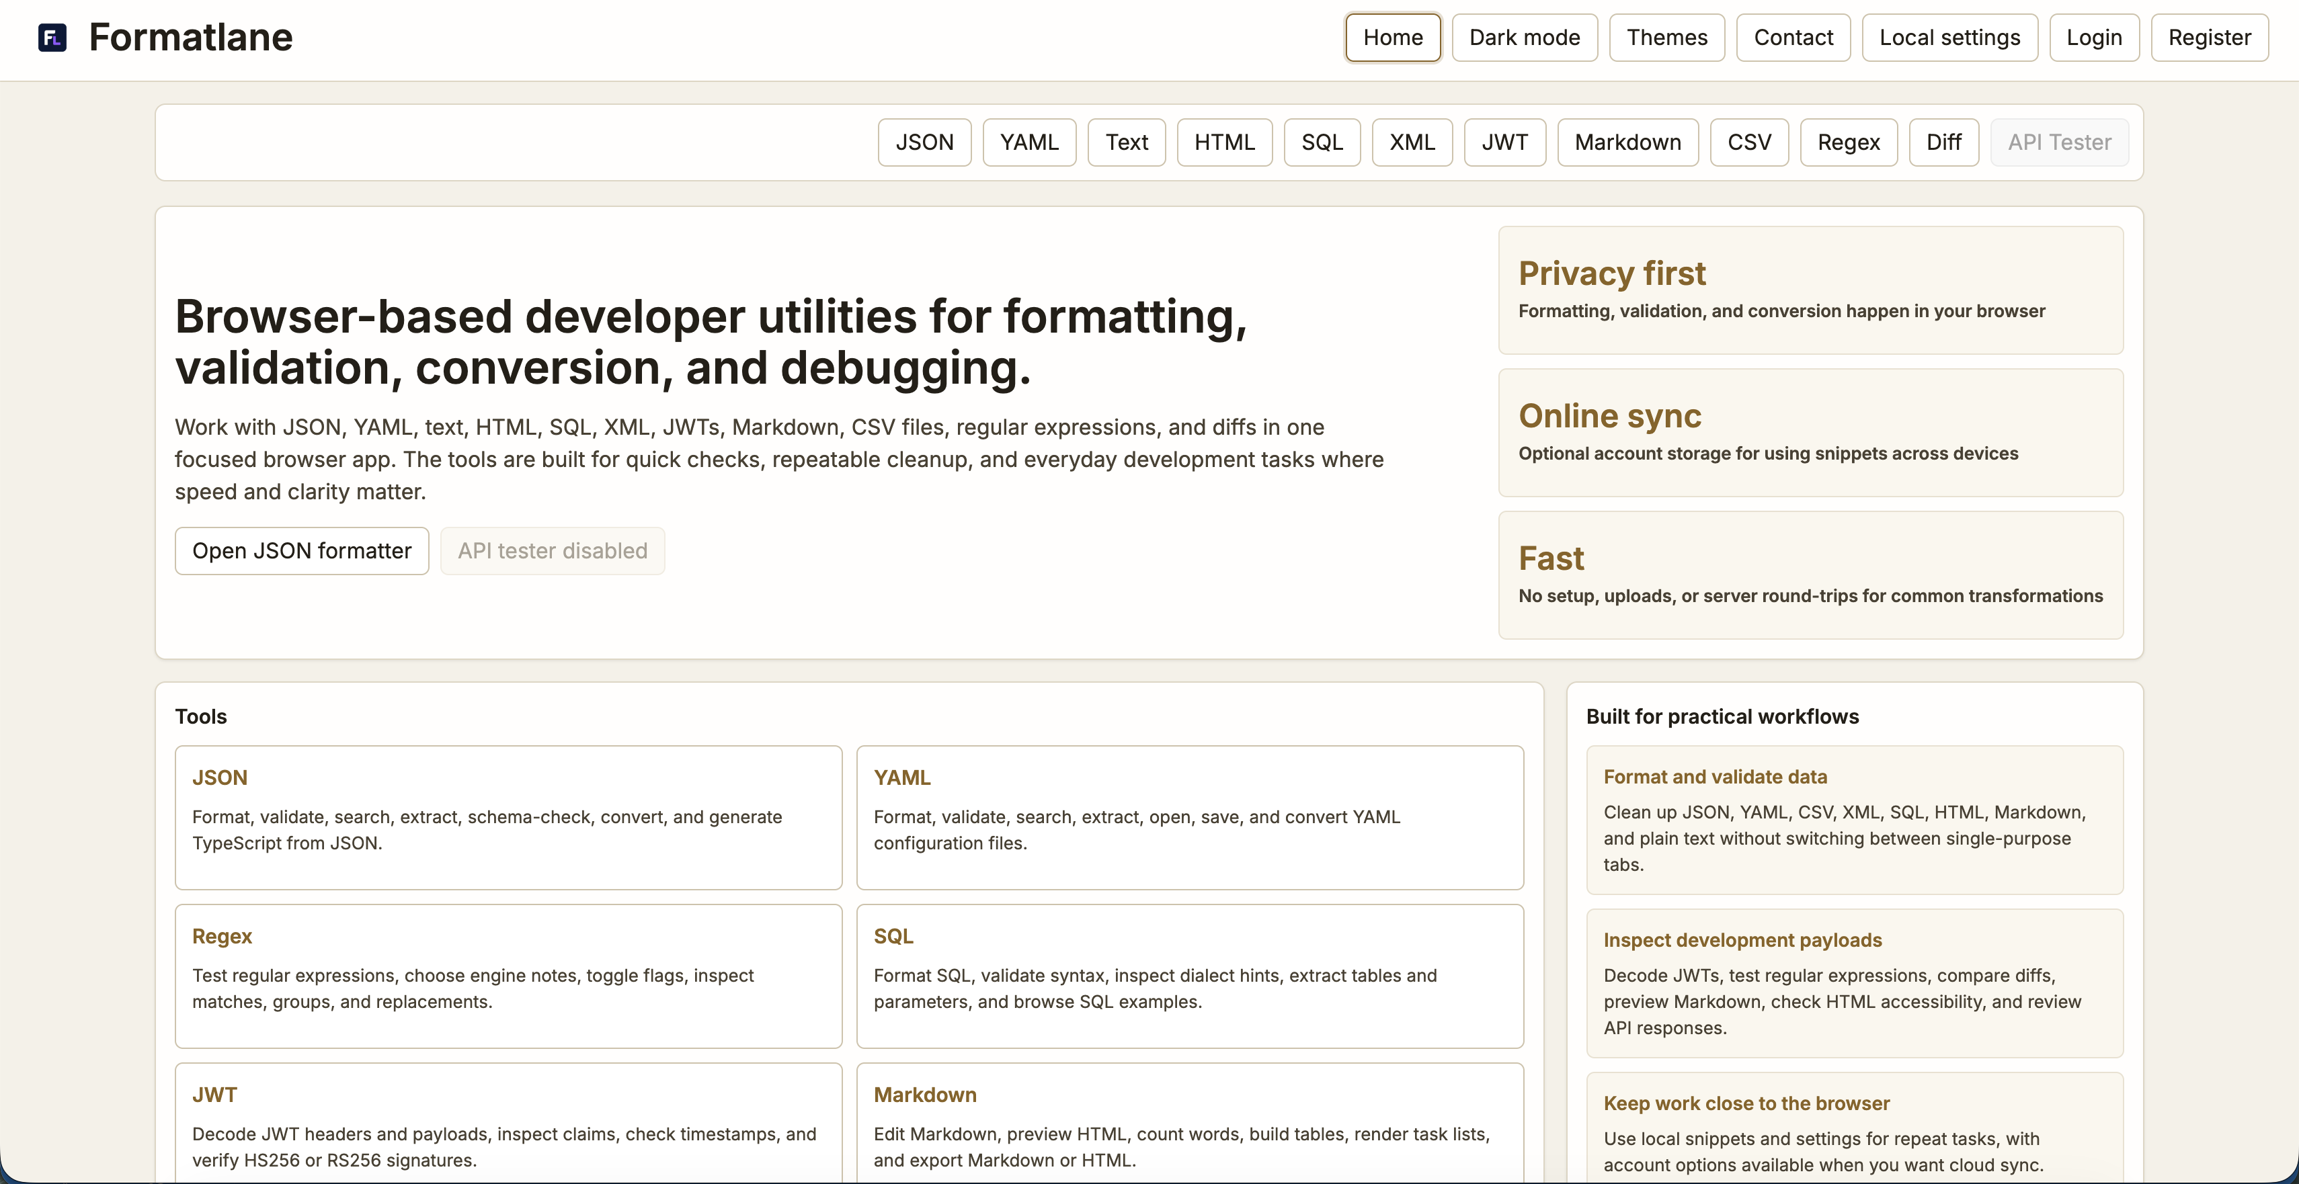Click Open JSON formatter button
Image resolution: width=2299 pixels, height=1184 pixels.
coord(302,552)
